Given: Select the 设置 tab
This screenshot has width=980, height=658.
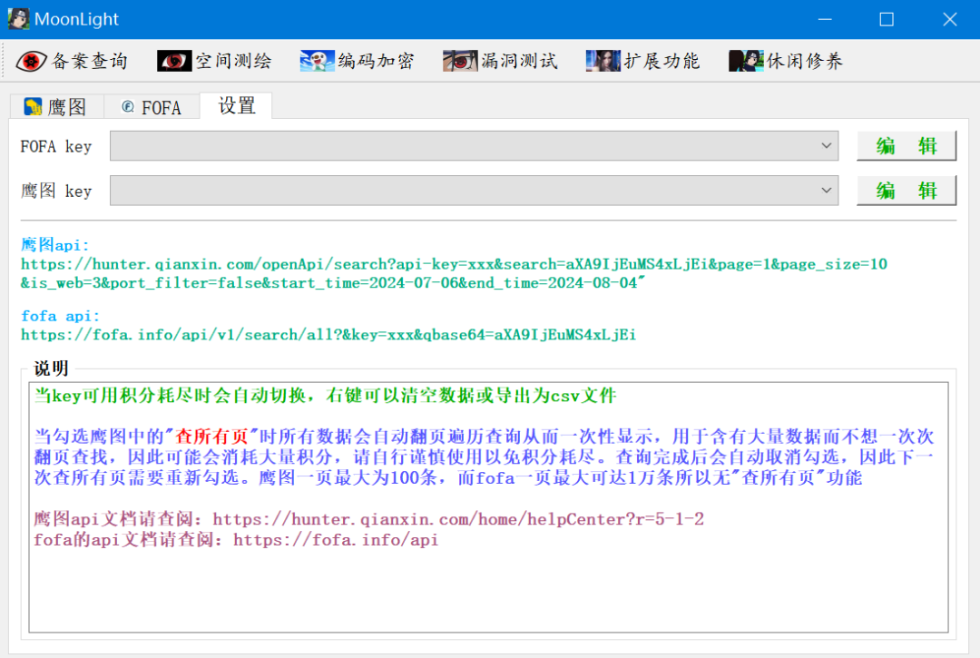Looking at the screenshot, I should [236, 105].
